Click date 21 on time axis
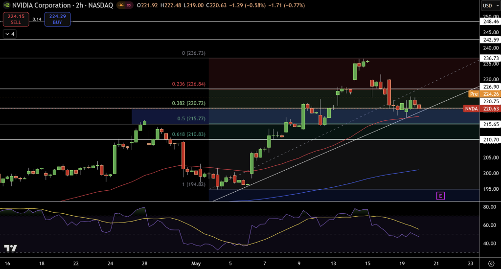This screenshot has width=501, height=269. [x=436, y=264]
